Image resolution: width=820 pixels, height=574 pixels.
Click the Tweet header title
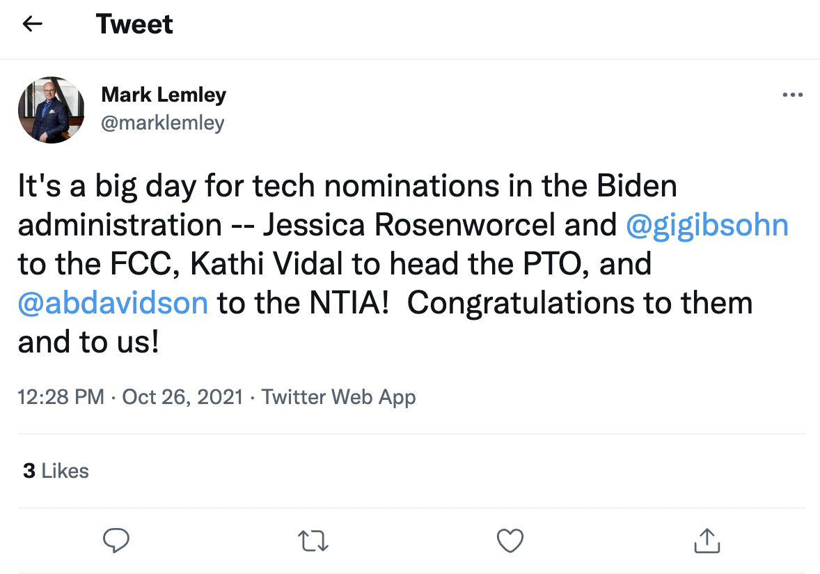point(134,24)
